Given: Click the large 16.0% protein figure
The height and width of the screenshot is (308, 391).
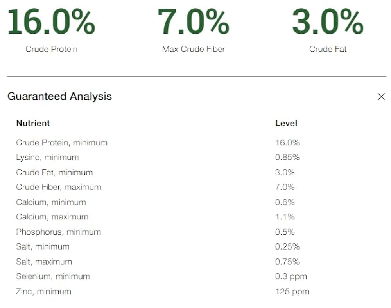Looking at the screenshot, I should (51, 21).
